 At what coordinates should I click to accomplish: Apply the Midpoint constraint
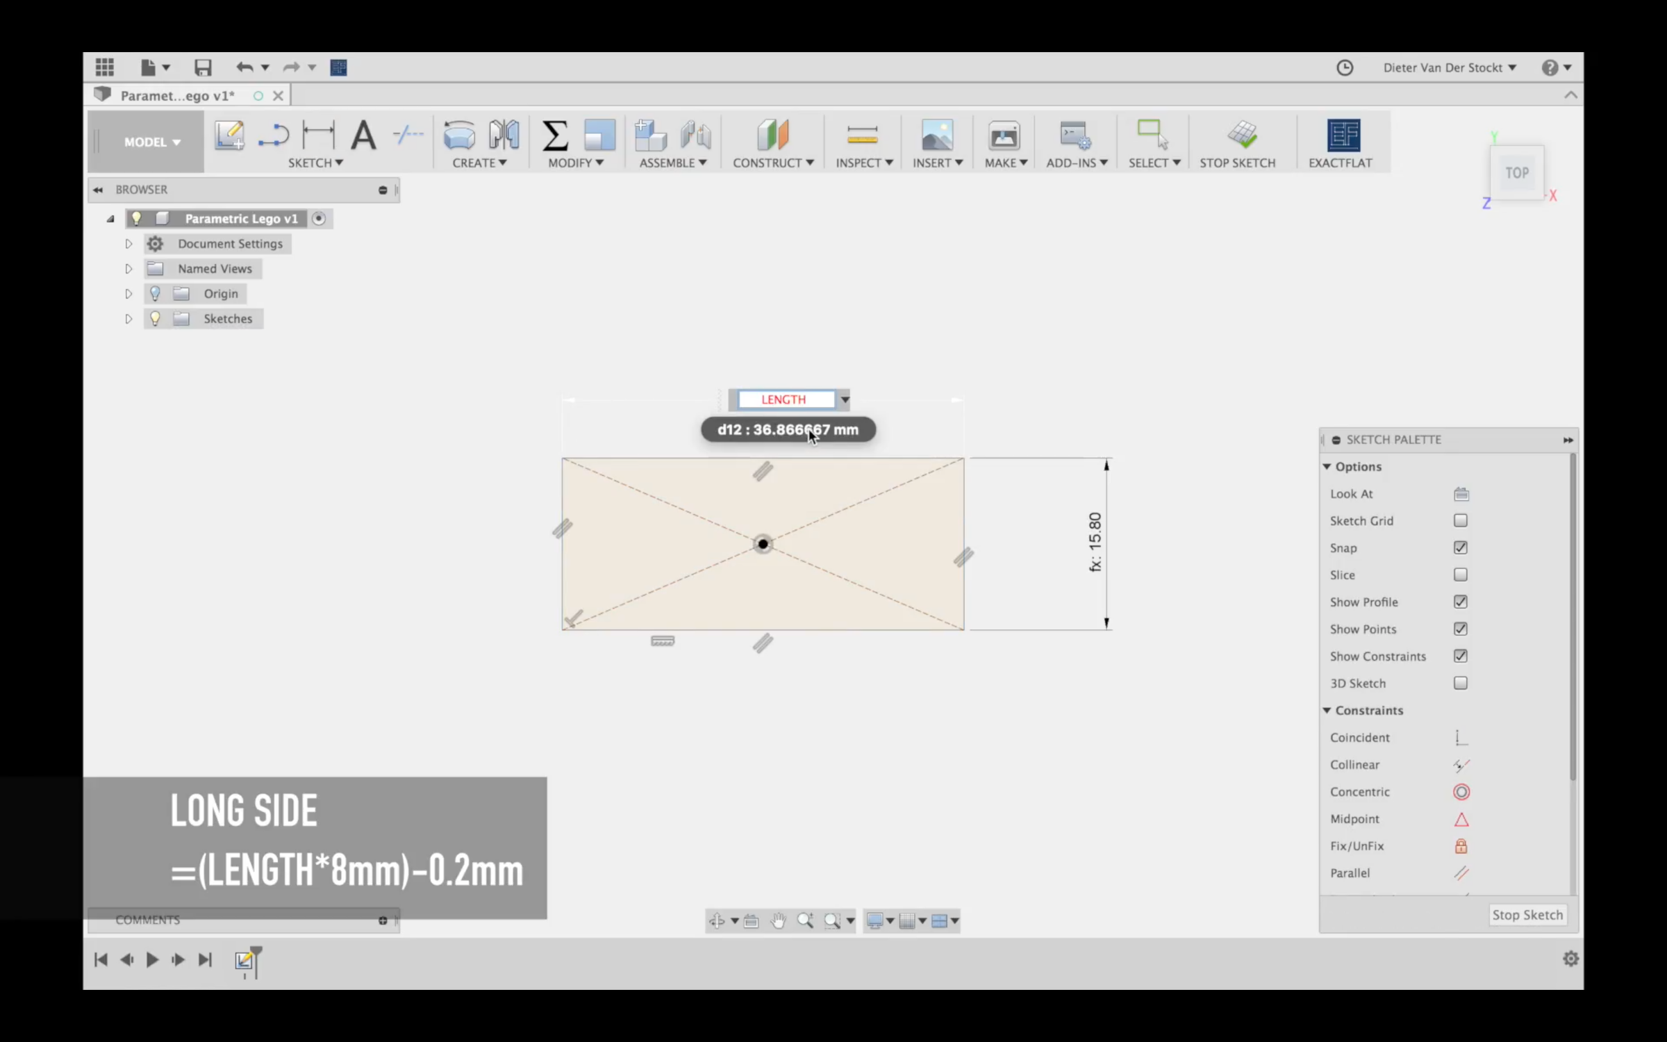tap(1462, 819)
